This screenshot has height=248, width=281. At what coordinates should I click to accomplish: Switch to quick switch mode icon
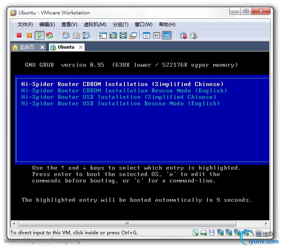click(113, 35)
